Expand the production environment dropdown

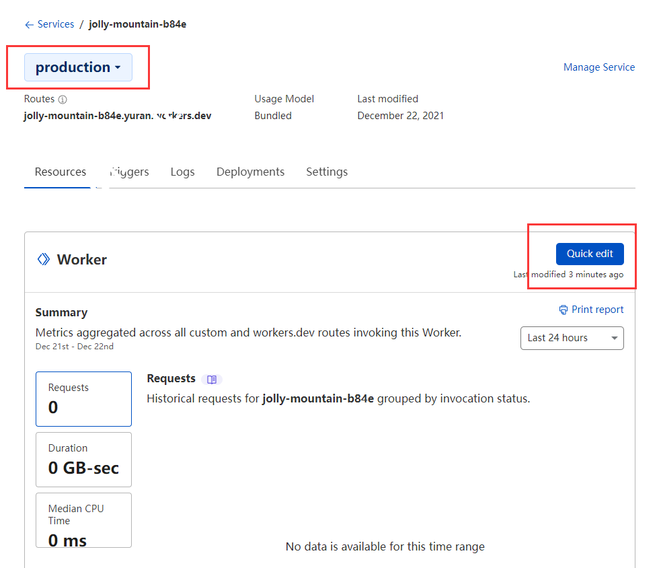point(78,67)
